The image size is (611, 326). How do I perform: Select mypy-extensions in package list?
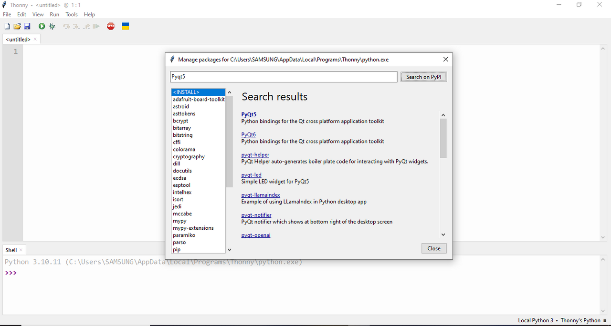coord(198,228)
